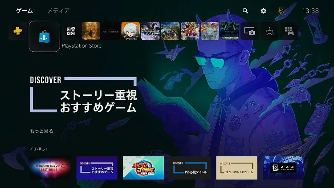
Task: Launch the dark green sci-fi game tile
Action: (x=230, y=31)
